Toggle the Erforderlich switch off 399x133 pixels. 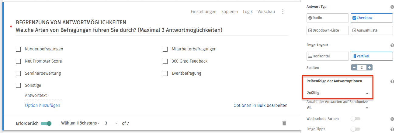pos(46,123)
